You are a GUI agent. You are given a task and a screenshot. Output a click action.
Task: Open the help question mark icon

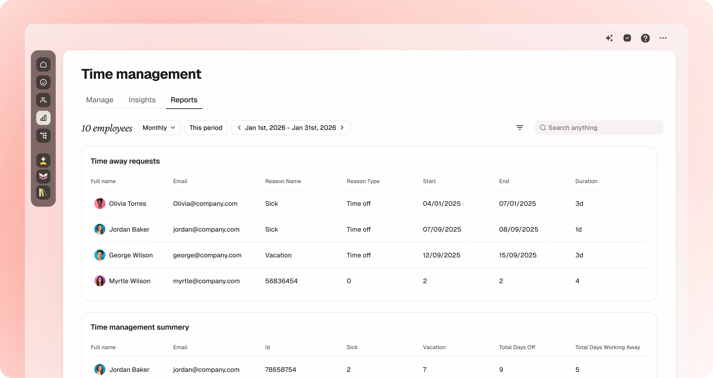pyautogui.click(x=645, y=38)
